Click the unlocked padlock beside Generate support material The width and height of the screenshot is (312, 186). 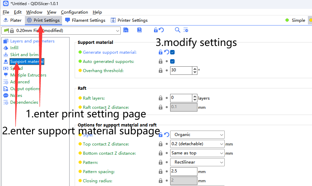pos(160,52)
